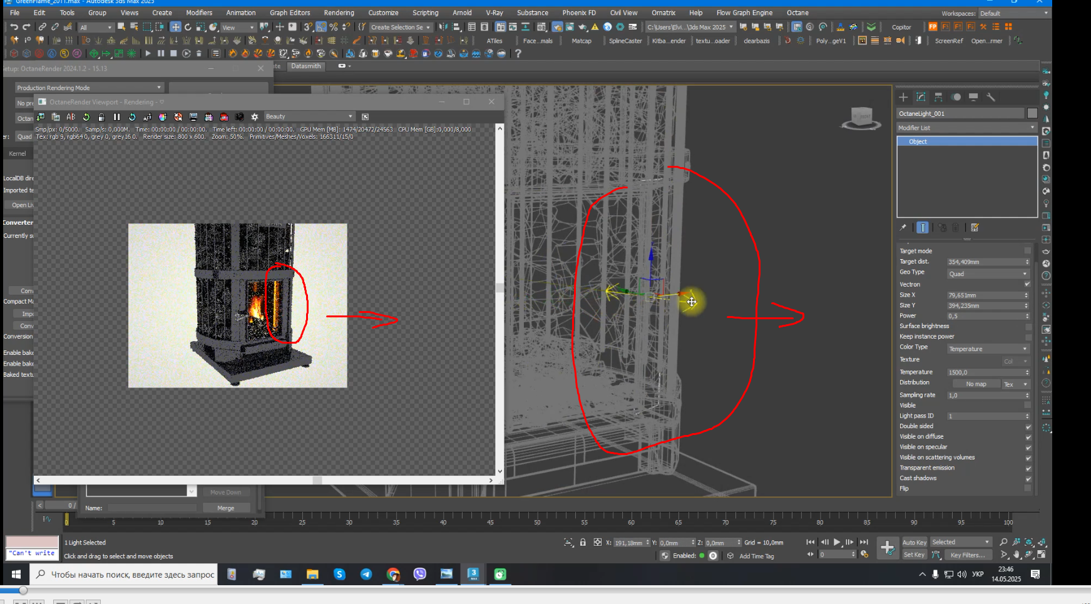Image resolution: width=1091 pixels, height=604 pixels.
Task: Open the project path dropdown in toolbar
Action: 690,27
